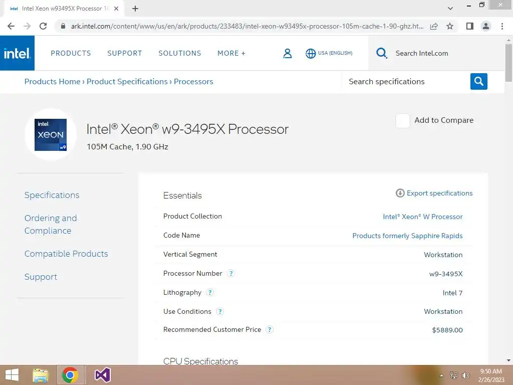Viewport: 513px width, 385px height.
Task: Click the network tray icon
Action: click(454, 375)
